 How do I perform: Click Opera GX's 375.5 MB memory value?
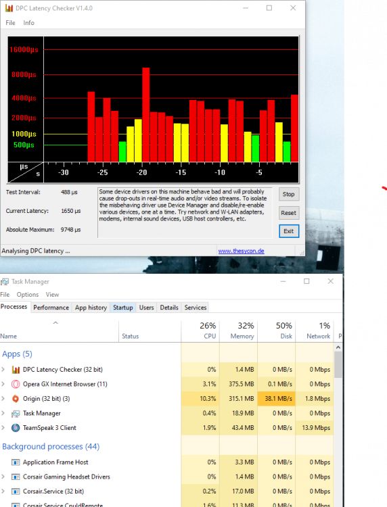238,384
